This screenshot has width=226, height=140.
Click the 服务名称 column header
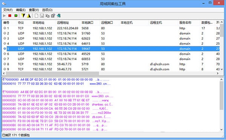(185, 23)
